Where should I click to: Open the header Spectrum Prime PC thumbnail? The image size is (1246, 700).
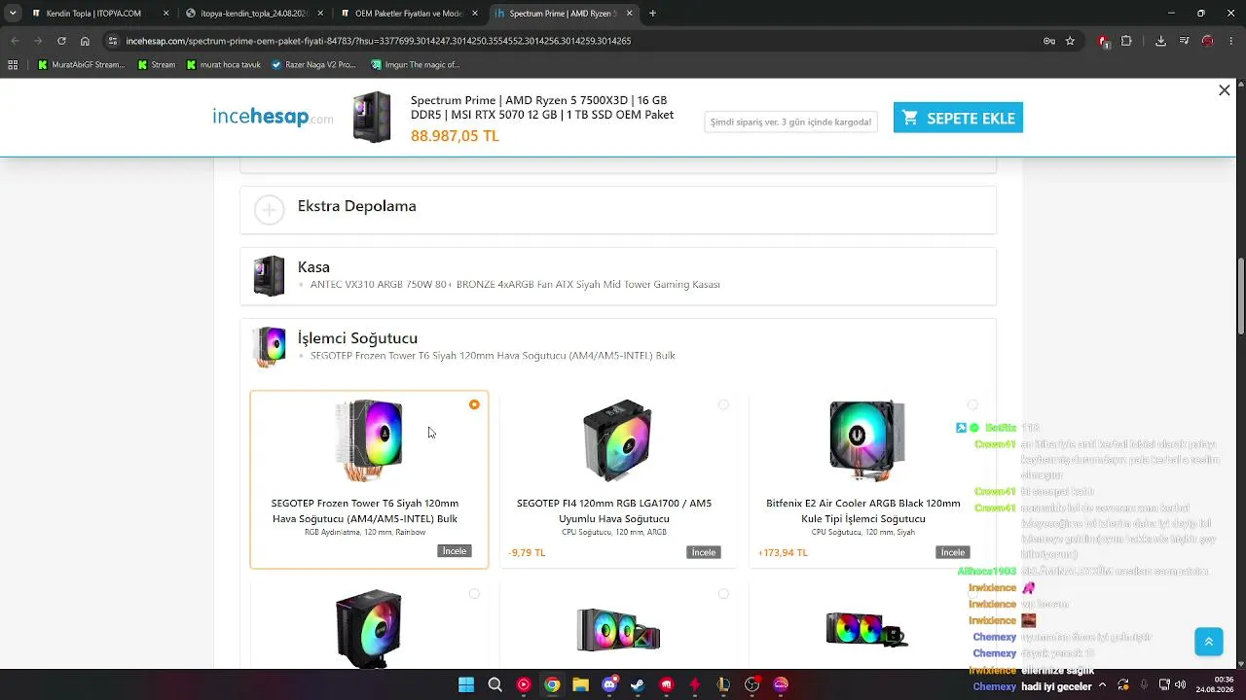pos(372,118)
